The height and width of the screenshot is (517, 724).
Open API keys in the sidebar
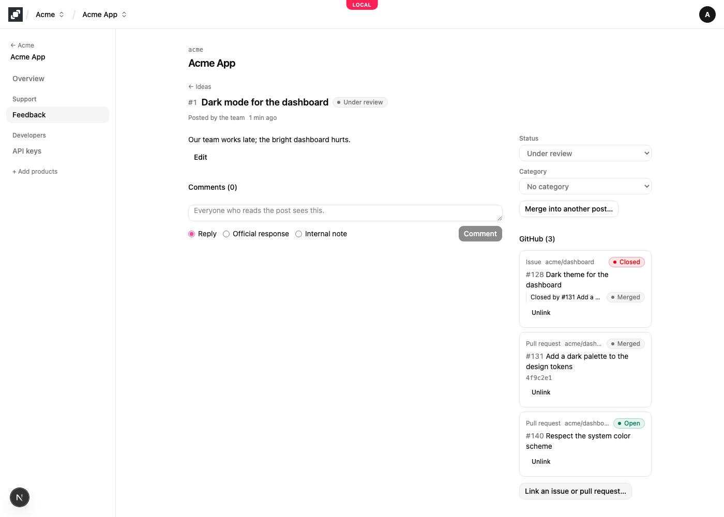click(x=57, y=151)
